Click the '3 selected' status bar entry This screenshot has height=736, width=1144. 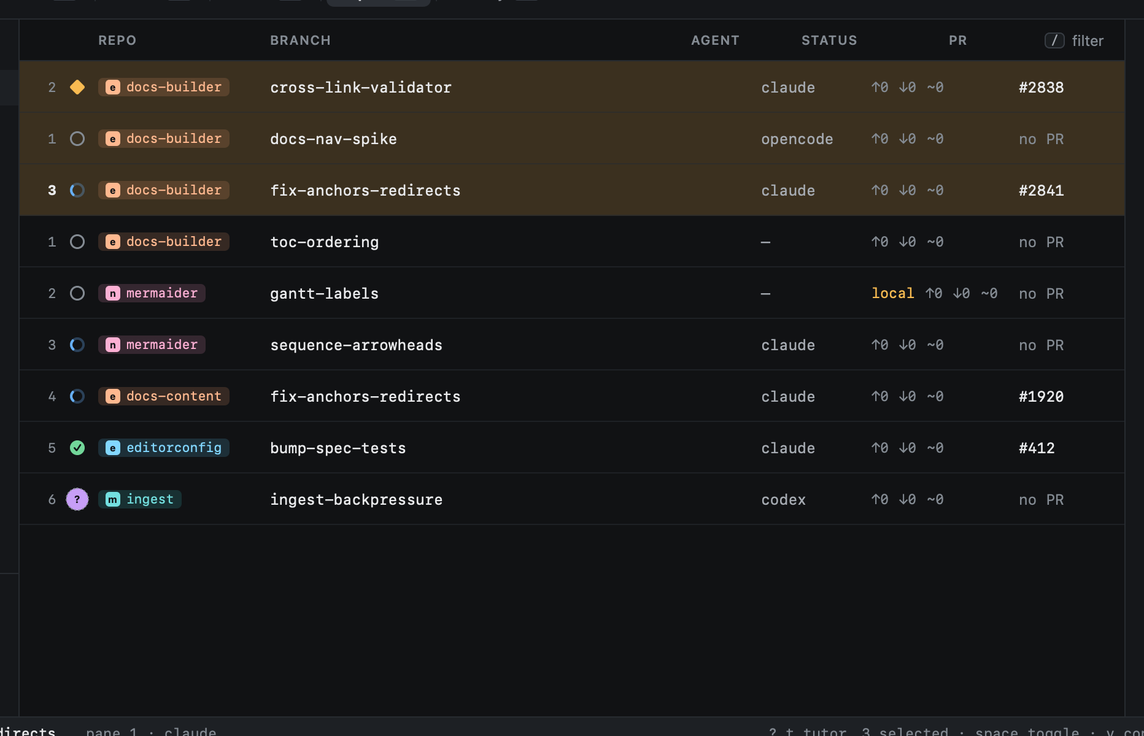pyautogui.click(x=905, y=731)
